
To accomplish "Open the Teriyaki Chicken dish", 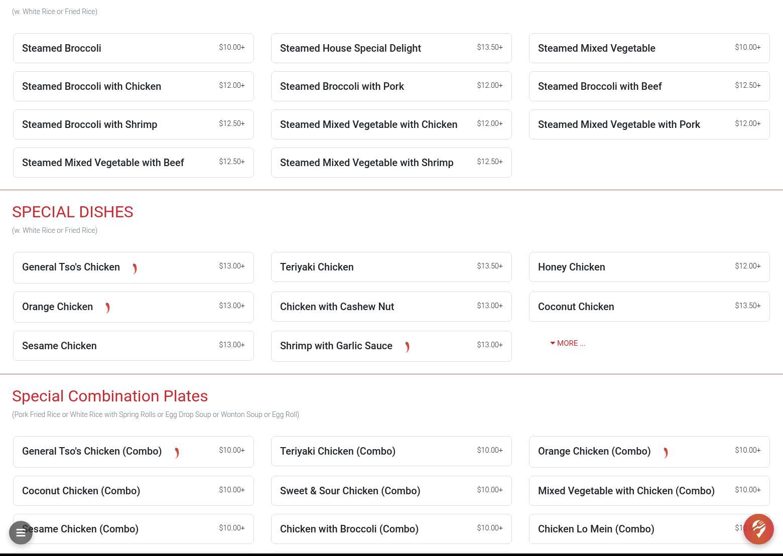I will coord(391,267).
